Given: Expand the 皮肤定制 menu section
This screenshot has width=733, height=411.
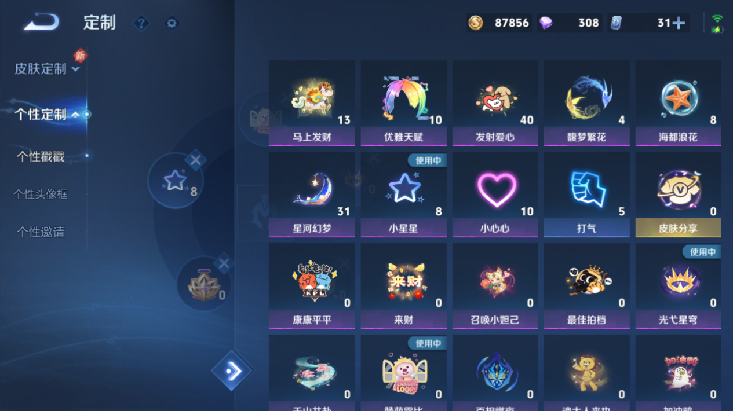Looking at the screenshot, I should 47,69.
